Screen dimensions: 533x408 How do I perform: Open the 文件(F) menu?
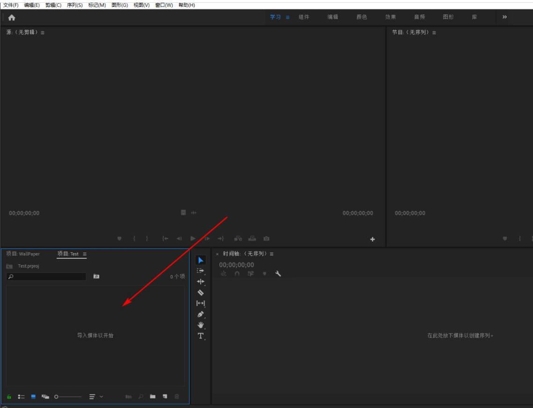pyautogui.click(x=11, y=5)
